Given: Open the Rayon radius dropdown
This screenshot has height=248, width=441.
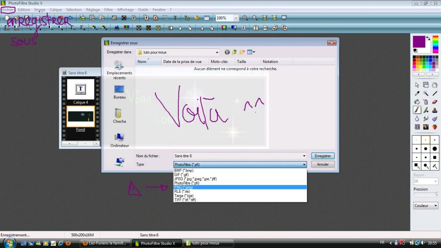Looking at the screenshot, I should [435, 181].
